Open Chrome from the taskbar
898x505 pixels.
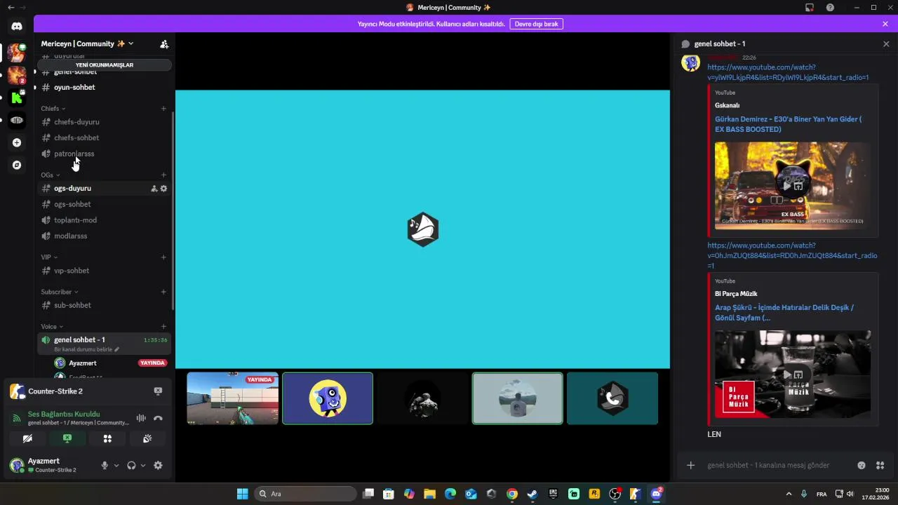coord(512,494)
